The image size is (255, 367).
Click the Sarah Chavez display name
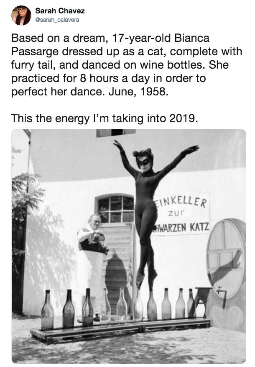[x=60, y=11]
